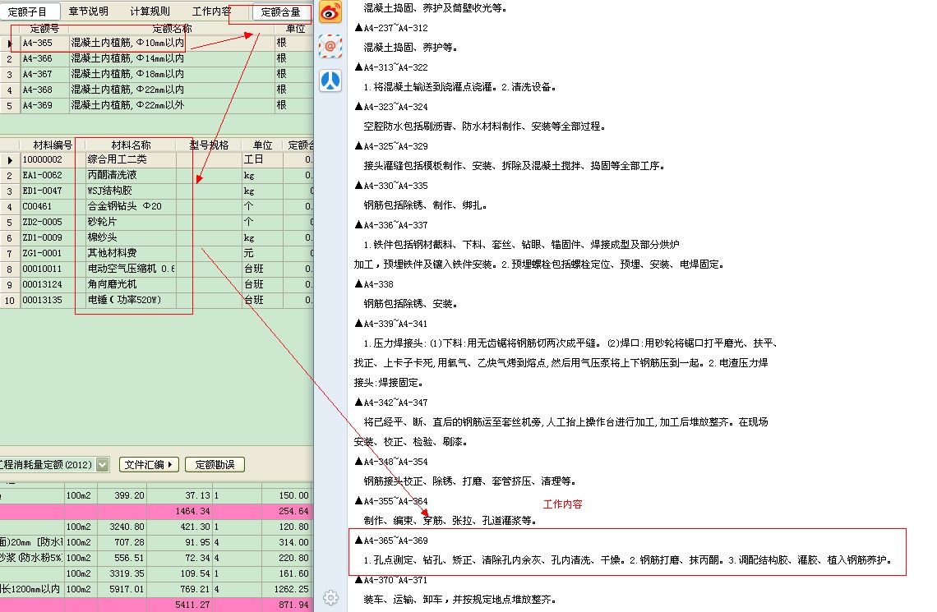Switch to the 章节说明 tab
The height and width of the screenshot is (612, 937).
[x=89, y=12]
